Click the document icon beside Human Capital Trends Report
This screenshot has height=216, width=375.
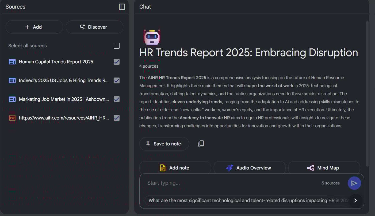(12, 62)
